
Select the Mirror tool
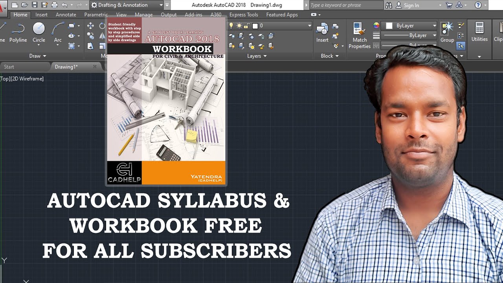[x=102, y=36]
